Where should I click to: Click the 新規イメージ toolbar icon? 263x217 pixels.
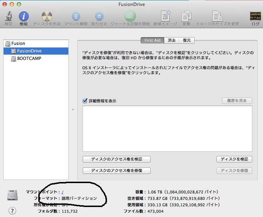165,16
